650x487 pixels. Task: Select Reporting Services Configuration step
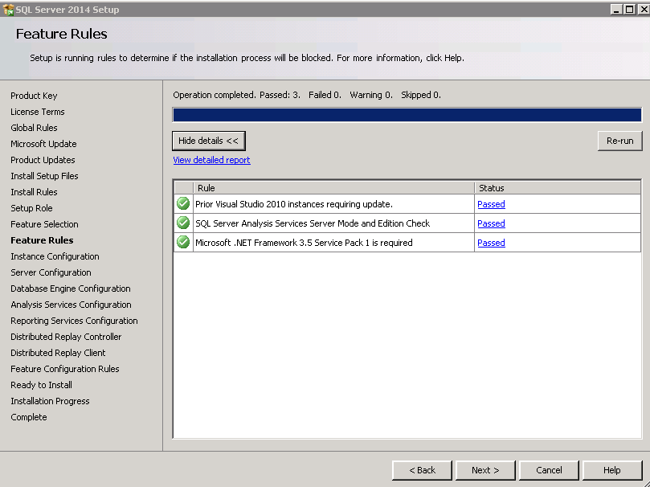pyautogui.click(x=74, y=321)
